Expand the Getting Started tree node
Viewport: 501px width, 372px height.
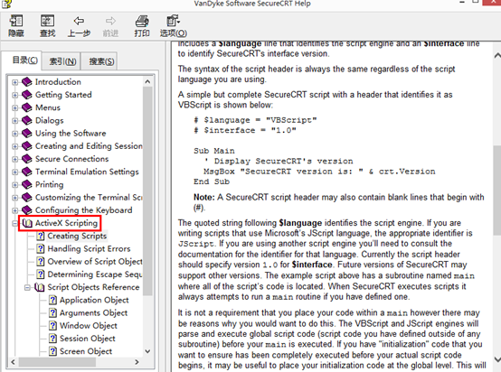(x=14, y=95)
